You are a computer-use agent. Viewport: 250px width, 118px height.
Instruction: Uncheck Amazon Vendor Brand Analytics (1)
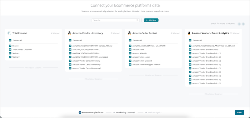pos(190,53)
